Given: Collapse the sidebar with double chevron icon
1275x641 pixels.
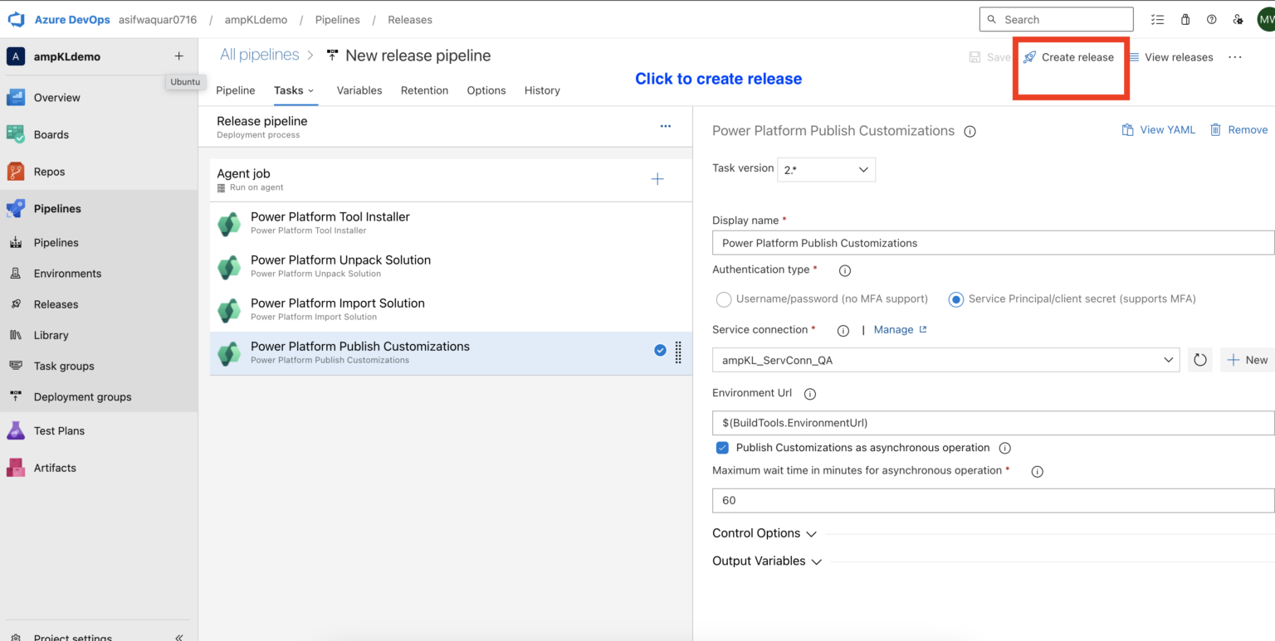Looking at the screenshot, I should pyautogui.click(x=178, y=637).
